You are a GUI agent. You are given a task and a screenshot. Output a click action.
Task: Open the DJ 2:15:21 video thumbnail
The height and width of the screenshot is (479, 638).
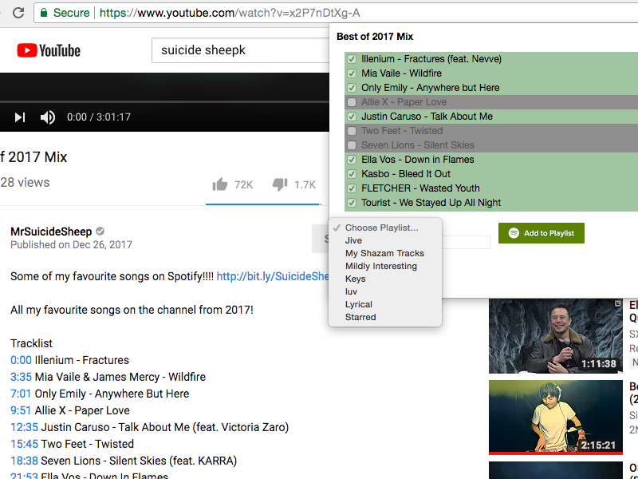tap(555, 417)
